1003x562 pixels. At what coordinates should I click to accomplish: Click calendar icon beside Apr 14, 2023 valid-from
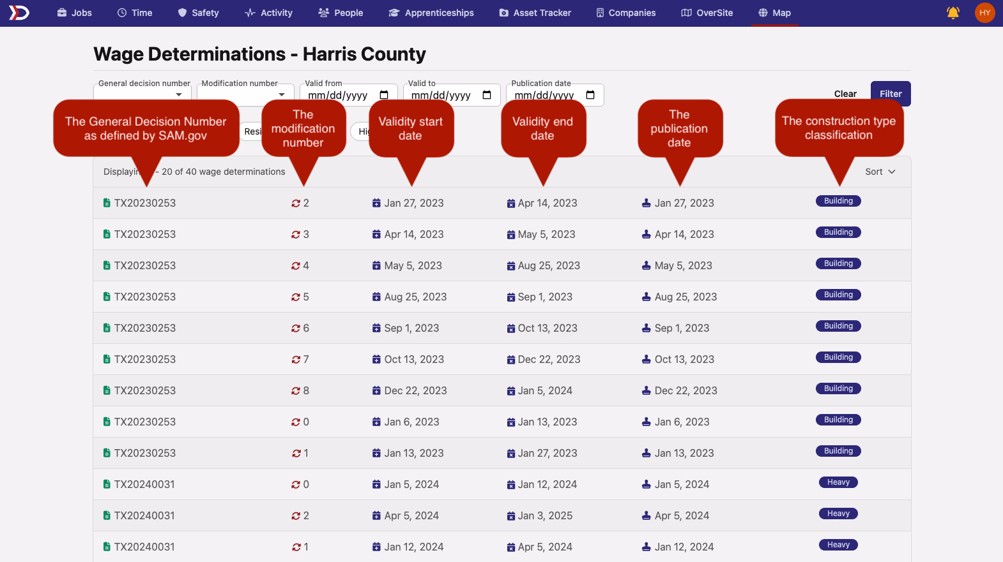[376, 234]
